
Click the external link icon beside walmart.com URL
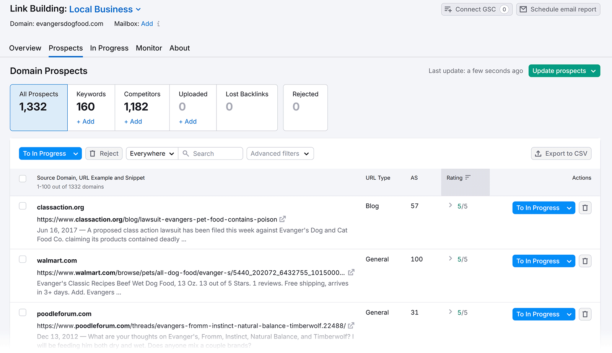(351, 272)
